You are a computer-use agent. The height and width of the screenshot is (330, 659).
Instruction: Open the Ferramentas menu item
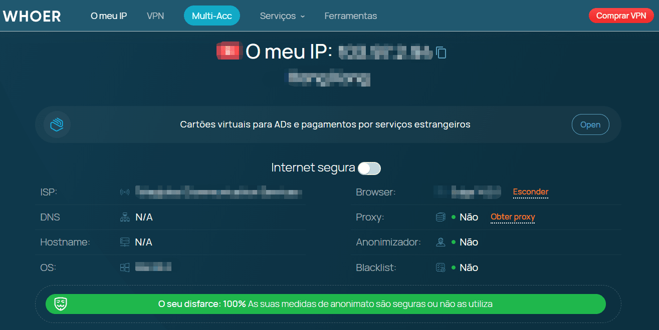click(351, 16)
